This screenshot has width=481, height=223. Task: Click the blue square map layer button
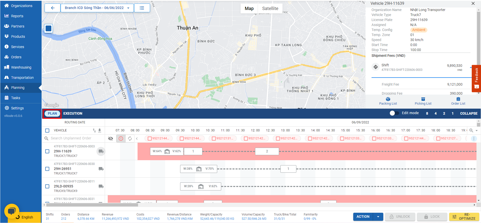coord(49,29)
